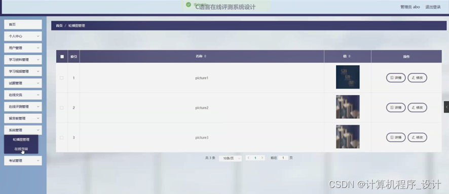Open the picture2 thumbnail image

coord(348,107)
